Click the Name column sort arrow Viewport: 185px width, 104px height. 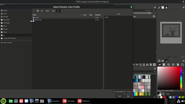tap(82, 15)
